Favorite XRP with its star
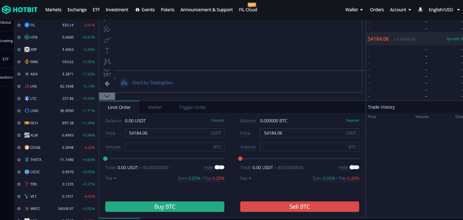The height and width of the screenshot is (220, 463). point(19,49)
